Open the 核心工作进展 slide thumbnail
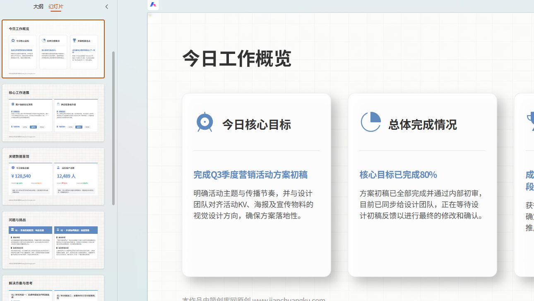 pyautogui.click(x=53, y=113)
